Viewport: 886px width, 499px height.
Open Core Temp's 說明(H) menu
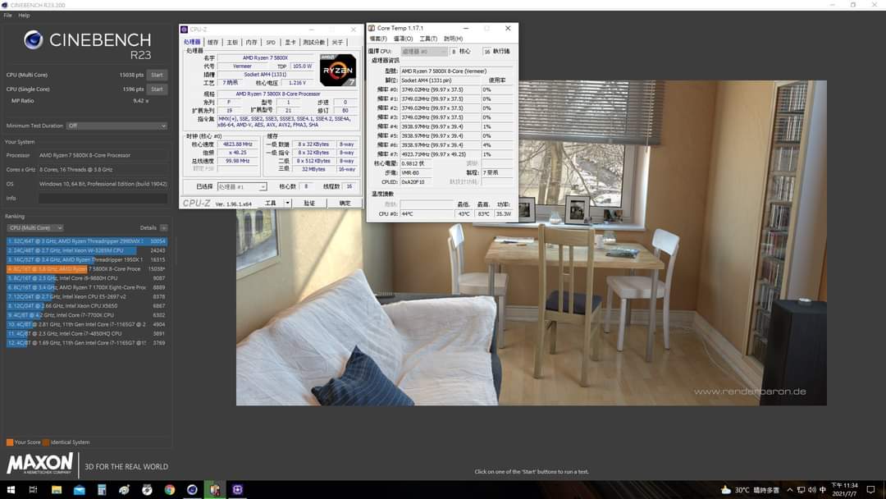453,39
